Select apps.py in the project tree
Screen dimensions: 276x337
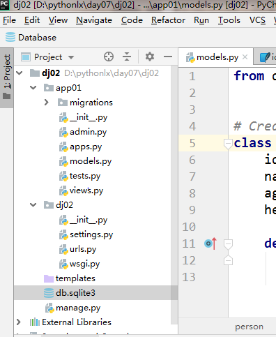pos(86,147)
